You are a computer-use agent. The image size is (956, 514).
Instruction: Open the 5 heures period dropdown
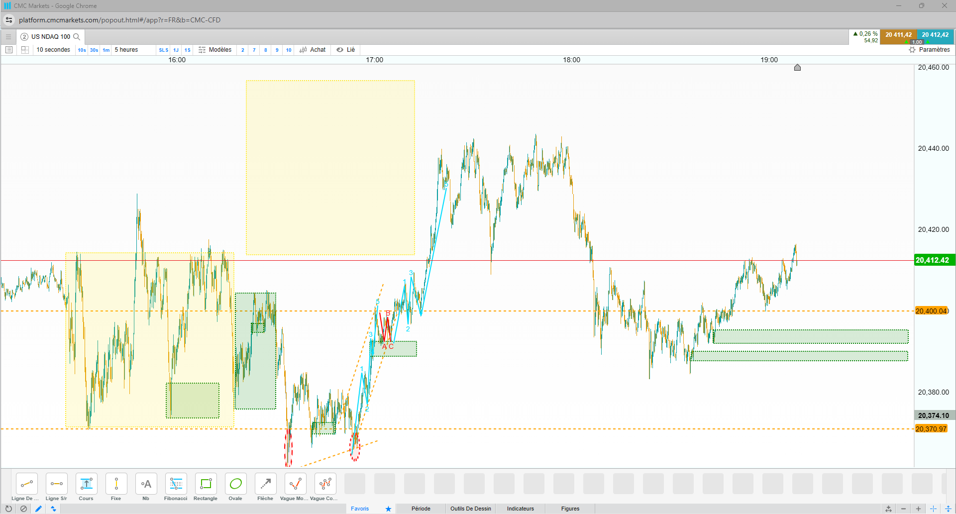(126, 50)
